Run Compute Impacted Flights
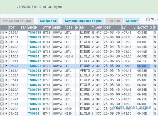 [83, 21]
